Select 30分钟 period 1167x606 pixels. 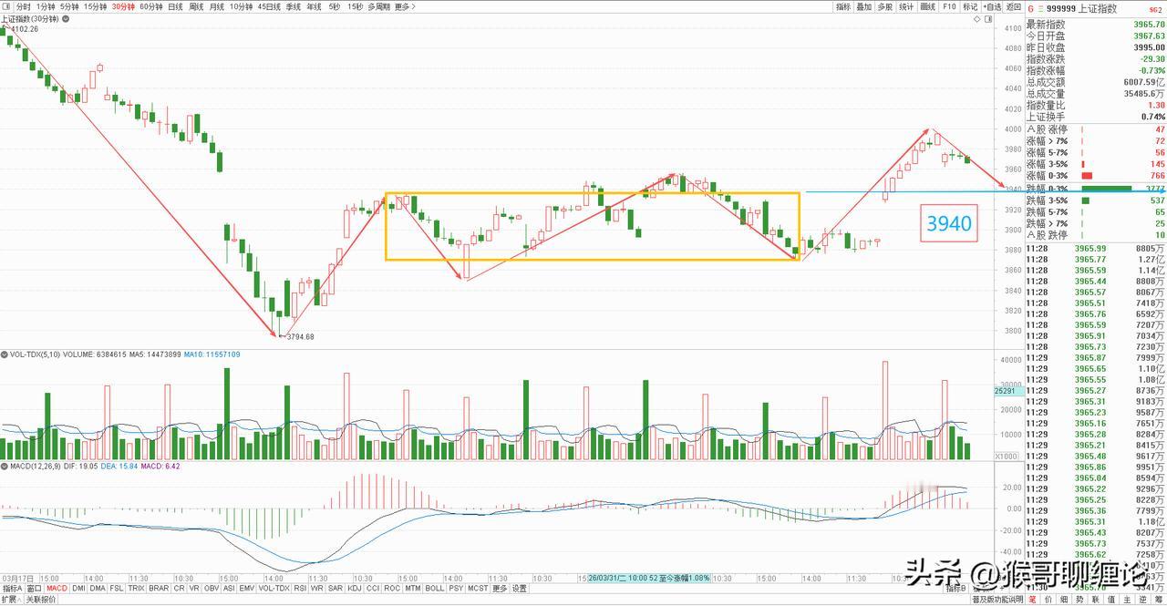point(123,6)
